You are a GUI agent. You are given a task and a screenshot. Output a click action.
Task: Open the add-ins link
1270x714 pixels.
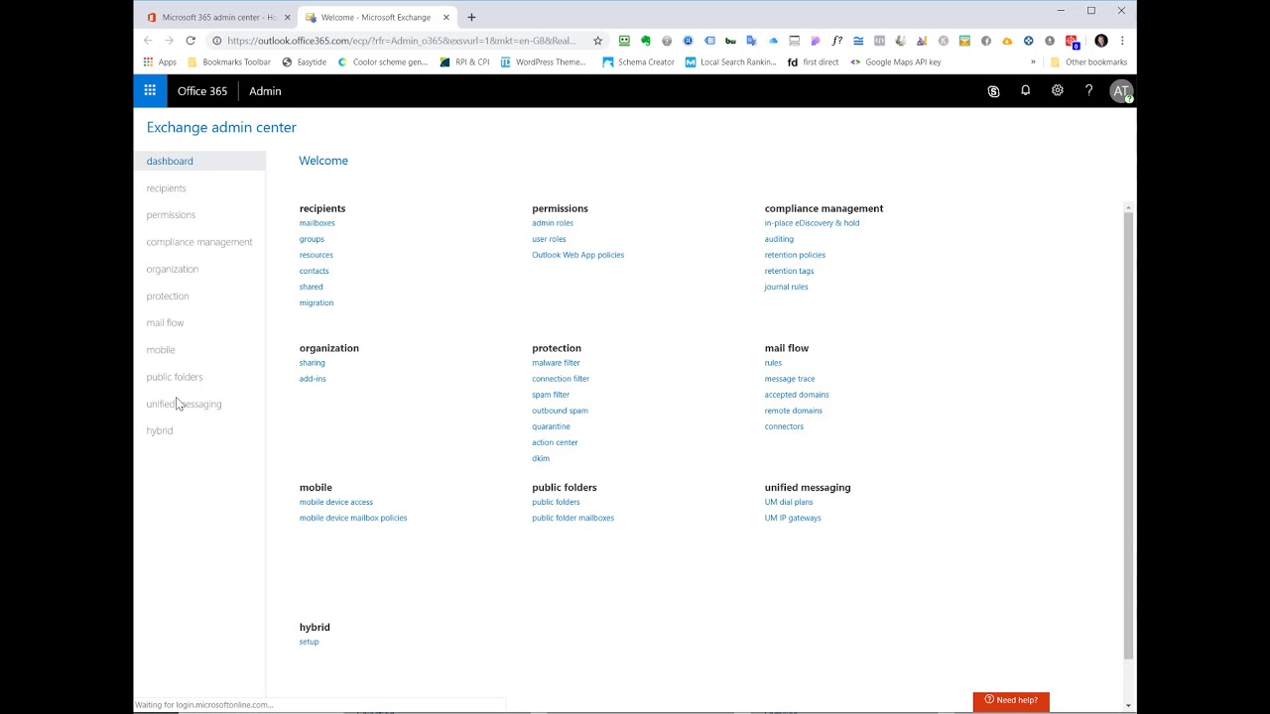313,379
